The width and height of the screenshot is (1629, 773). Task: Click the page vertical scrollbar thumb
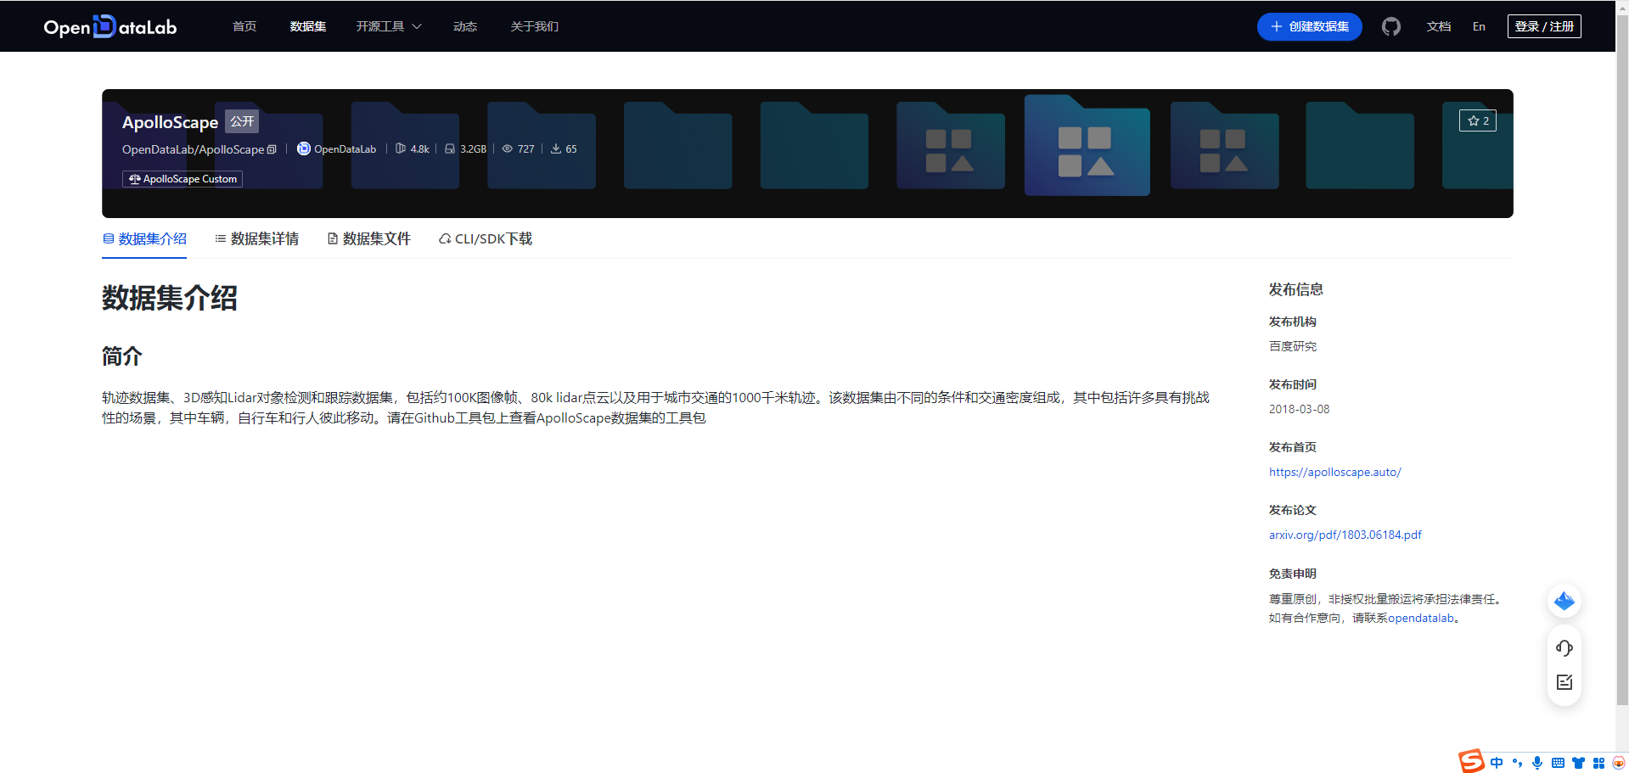click(1622, 361)
